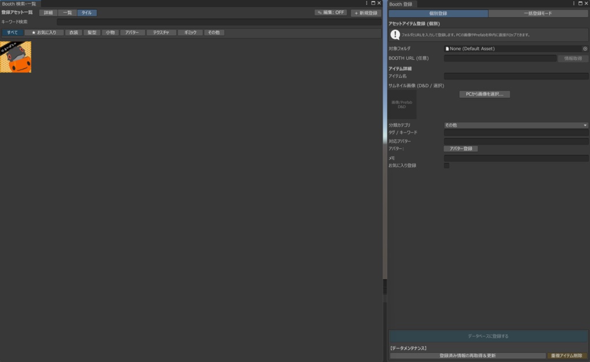Click the exclamation info icon in the help box
This screenshot has width=590, height=362.
pos(395,35)
